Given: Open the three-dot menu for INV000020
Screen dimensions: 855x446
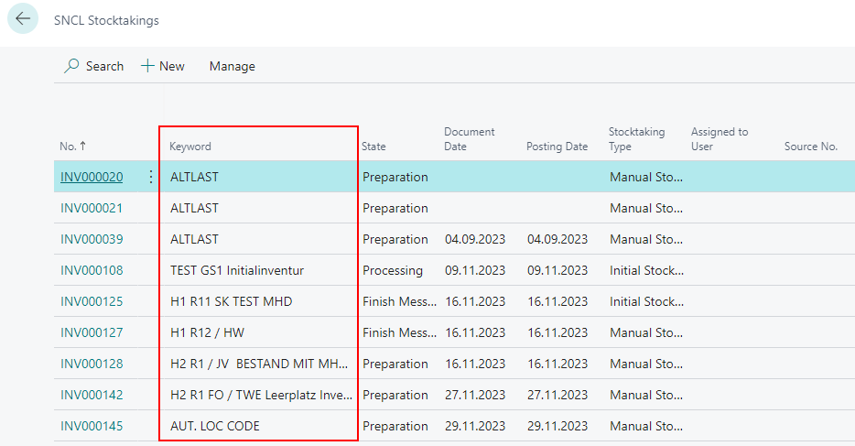Looking at the screenshot, I should (x=151, y=177).
